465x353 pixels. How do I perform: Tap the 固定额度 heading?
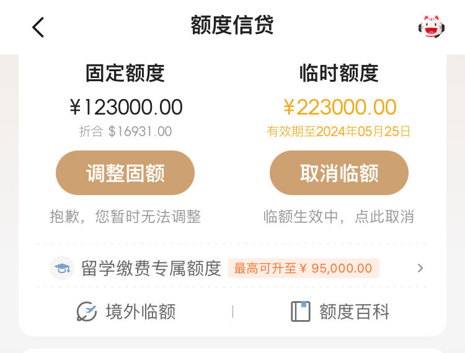tap(125, 73)
